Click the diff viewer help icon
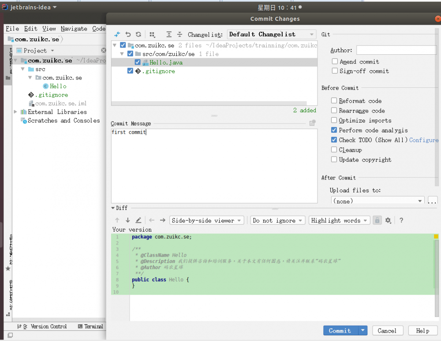Image resolution: width=441 pixels, height=341 pixels. 401,220
